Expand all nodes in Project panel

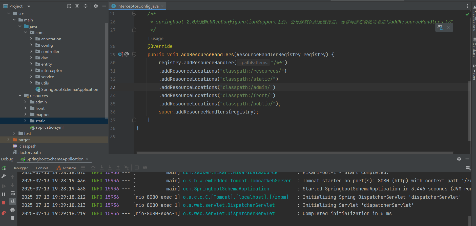pos(77,6)
